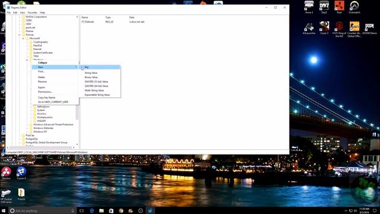
Task: Collapse the Microsoft key arrow
Action: pyautogui.click(x=23, y=39)
